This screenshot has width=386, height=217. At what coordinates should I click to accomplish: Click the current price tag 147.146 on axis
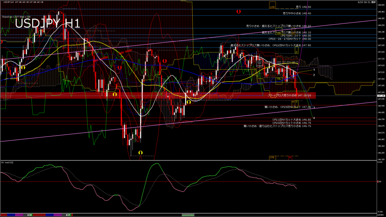point(381,96)
